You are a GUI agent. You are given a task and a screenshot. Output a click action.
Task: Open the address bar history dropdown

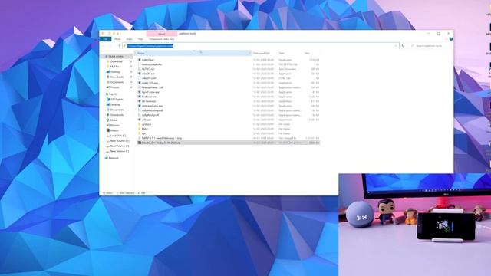[396, 46]
